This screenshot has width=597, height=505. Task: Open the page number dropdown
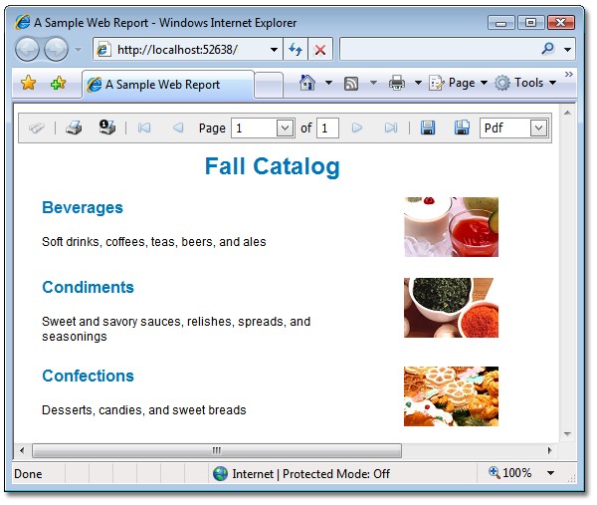[285, 127]
